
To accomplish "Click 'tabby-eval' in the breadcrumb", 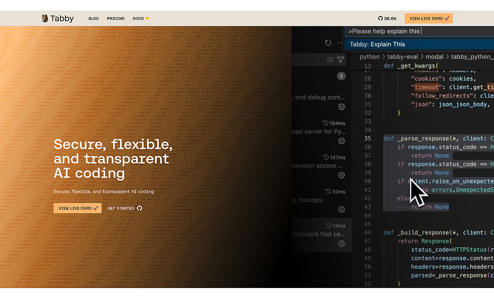I will click(402, 57).
